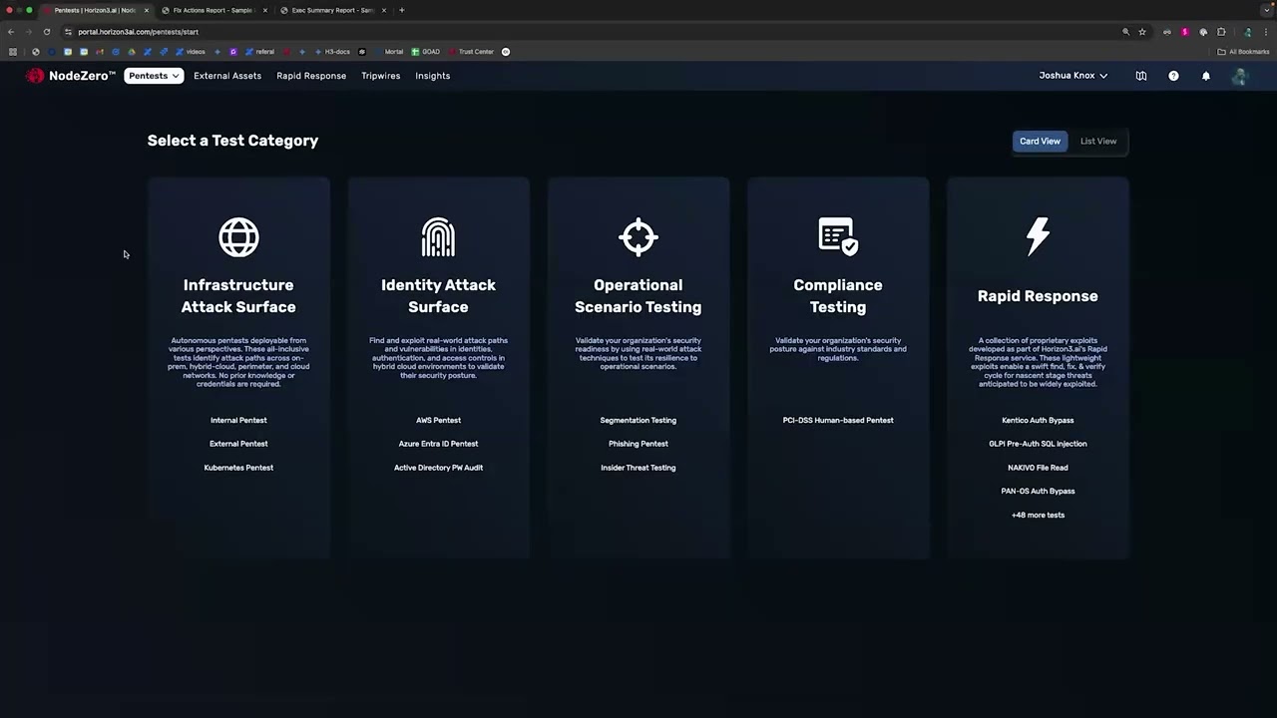This screenshot has height=718, width=1277.
Task: Select NAKIVO File Read test
Action: tap(1038, 468)
